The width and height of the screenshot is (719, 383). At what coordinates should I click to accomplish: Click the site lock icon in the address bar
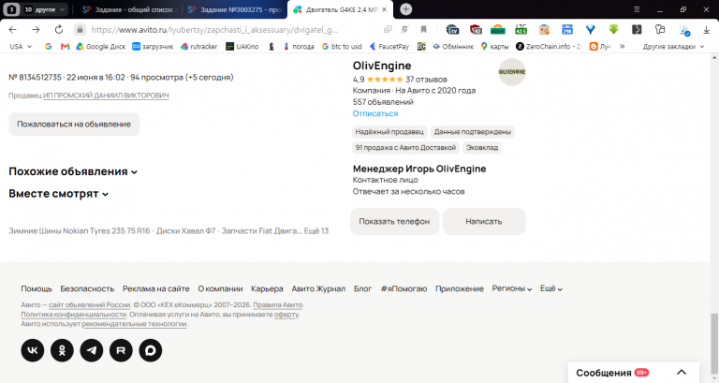pyautogui.click(x=80, y=30)
